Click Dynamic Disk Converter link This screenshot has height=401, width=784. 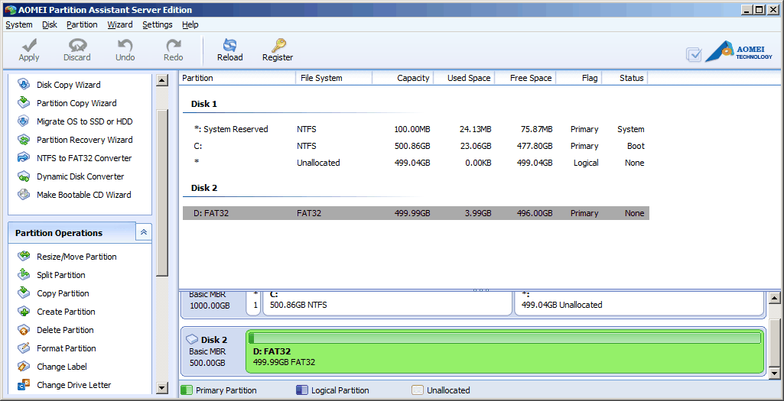click(x=80, y=176)
